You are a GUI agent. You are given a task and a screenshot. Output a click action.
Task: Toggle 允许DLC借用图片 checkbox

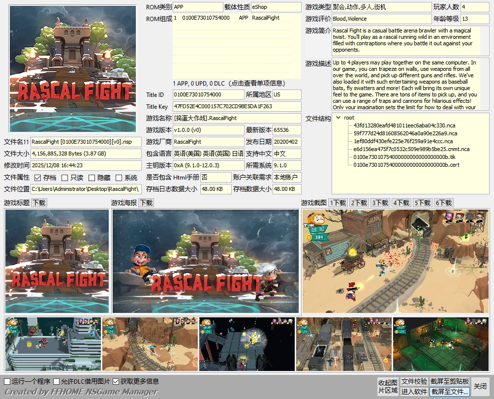tap(57, 382)
